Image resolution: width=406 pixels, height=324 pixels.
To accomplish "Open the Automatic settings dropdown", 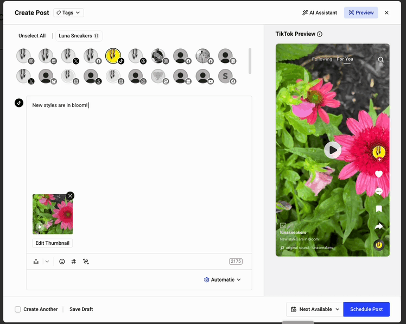I will pyautogui.click(x=223, y=279).
